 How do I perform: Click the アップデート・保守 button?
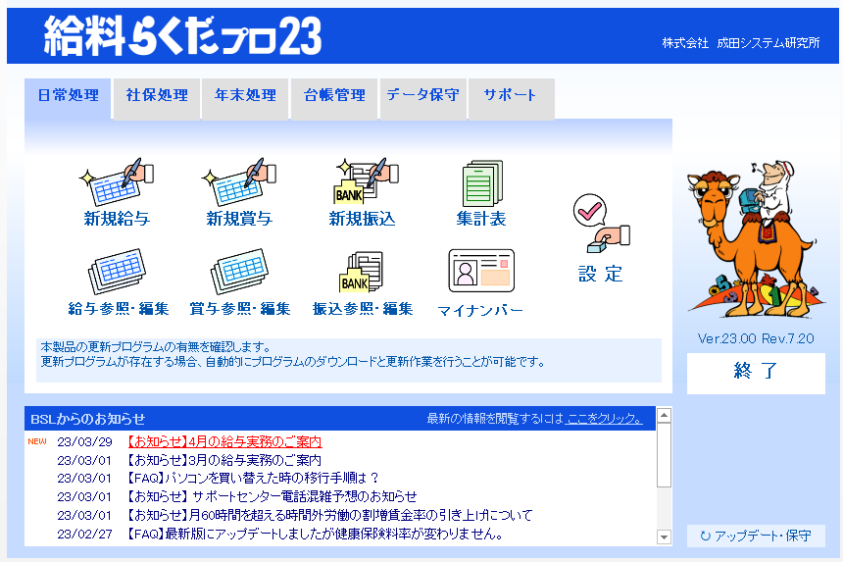(756, 536)
